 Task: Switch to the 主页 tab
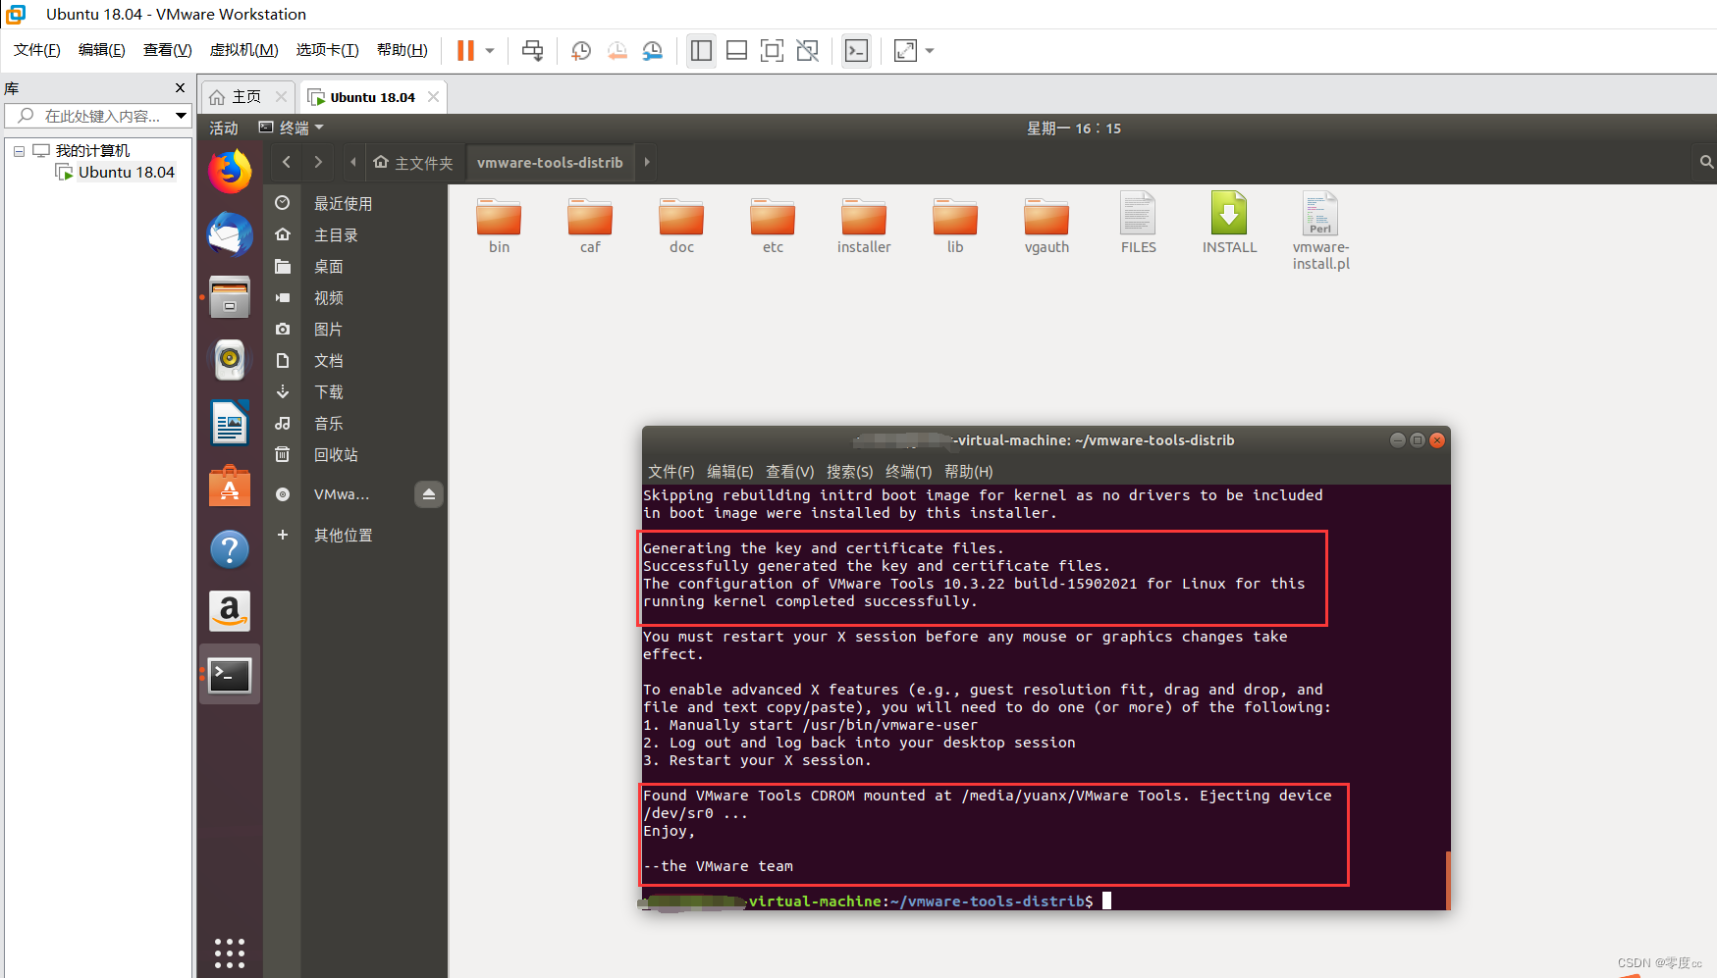coord(246,96)
